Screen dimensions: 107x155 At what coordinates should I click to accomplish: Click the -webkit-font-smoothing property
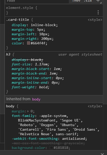[35, 139]
